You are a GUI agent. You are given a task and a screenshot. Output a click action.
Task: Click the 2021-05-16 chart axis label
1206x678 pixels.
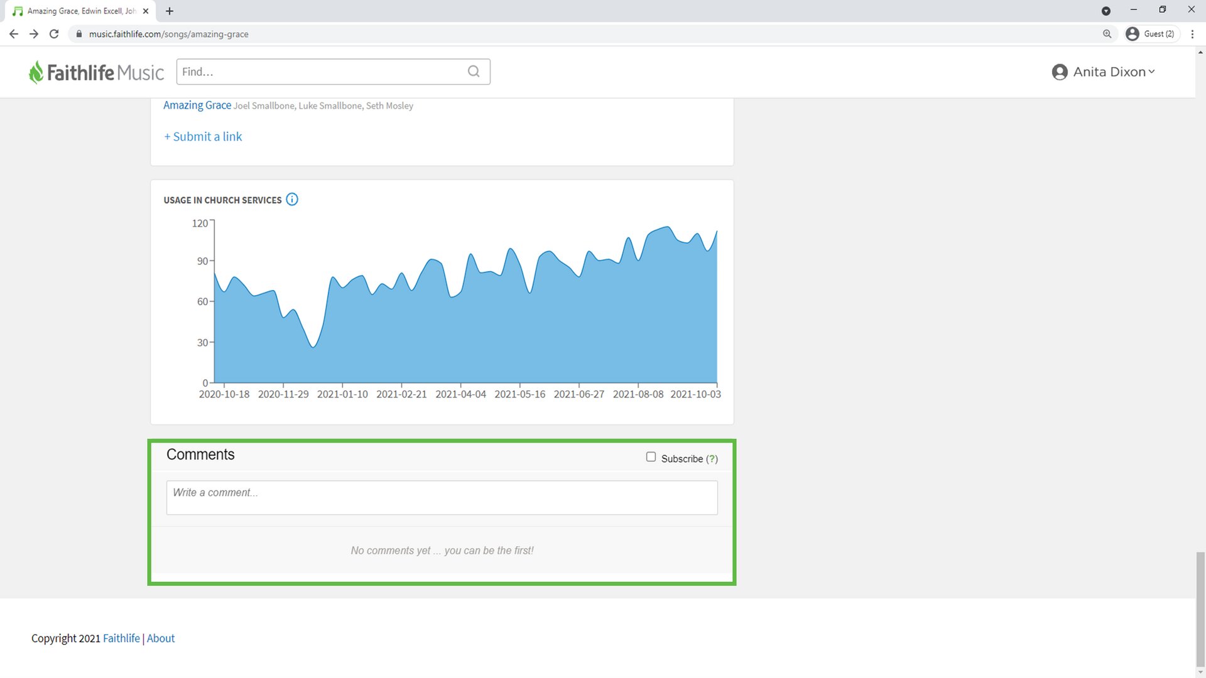click(x=519, y=394)
